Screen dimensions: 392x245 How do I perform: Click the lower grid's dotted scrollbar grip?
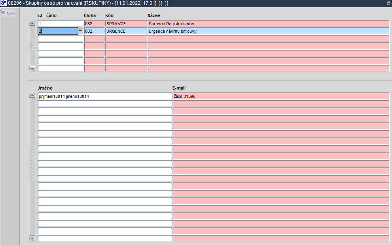pos(32,163)
